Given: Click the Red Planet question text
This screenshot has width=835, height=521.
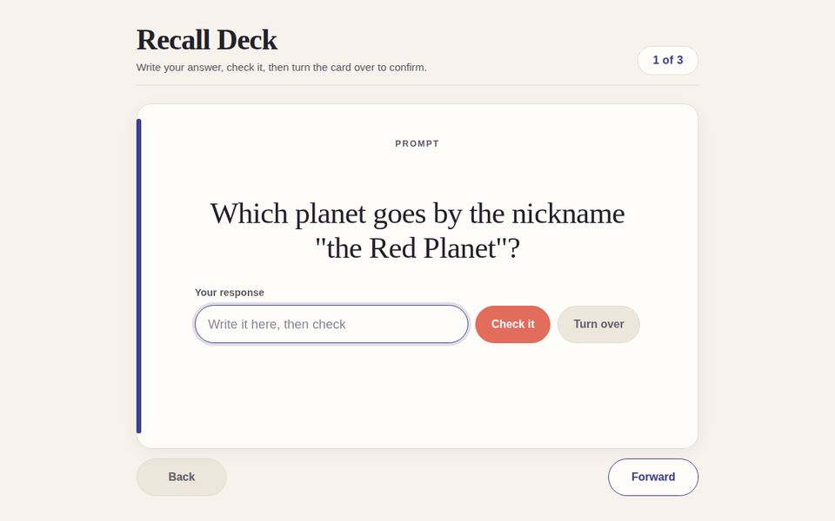Looking at the screenshot, I should pos(417,231).
